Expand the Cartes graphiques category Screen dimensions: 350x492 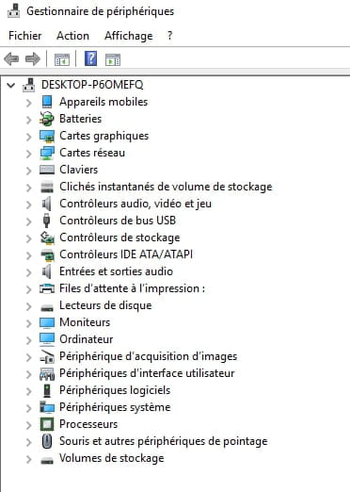(28, 137)
